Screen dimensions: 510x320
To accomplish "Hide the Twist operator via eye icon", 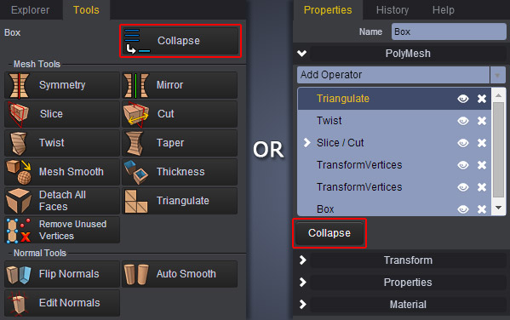I will [x=463, y=121].
